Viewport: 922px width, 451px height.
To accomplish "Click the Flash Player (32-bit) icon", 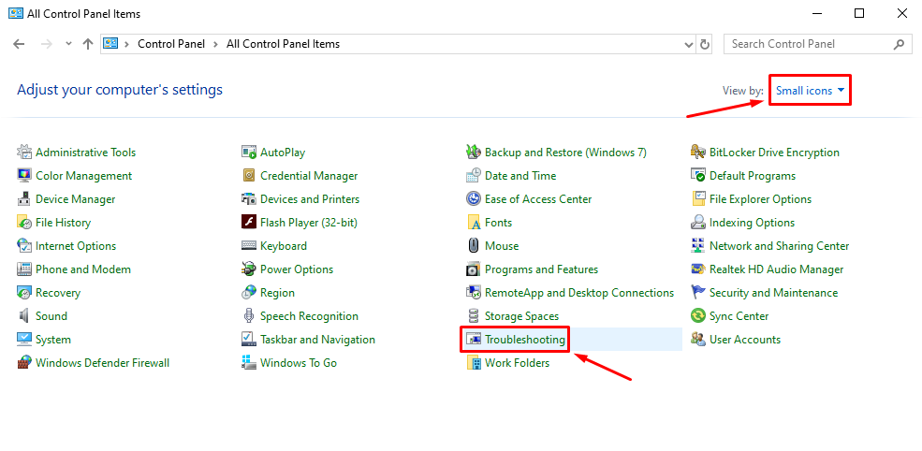I will click(x=249, y=223).
